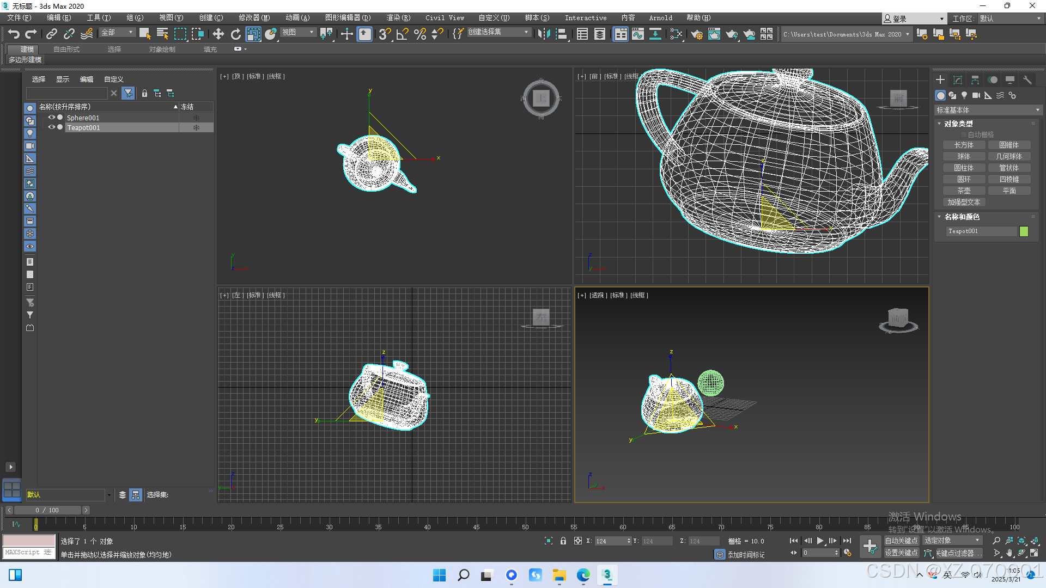Select the Rotate tool
Image resolution: width=1046 pixels, height=588 pixels.
click(x=235, y=34)
